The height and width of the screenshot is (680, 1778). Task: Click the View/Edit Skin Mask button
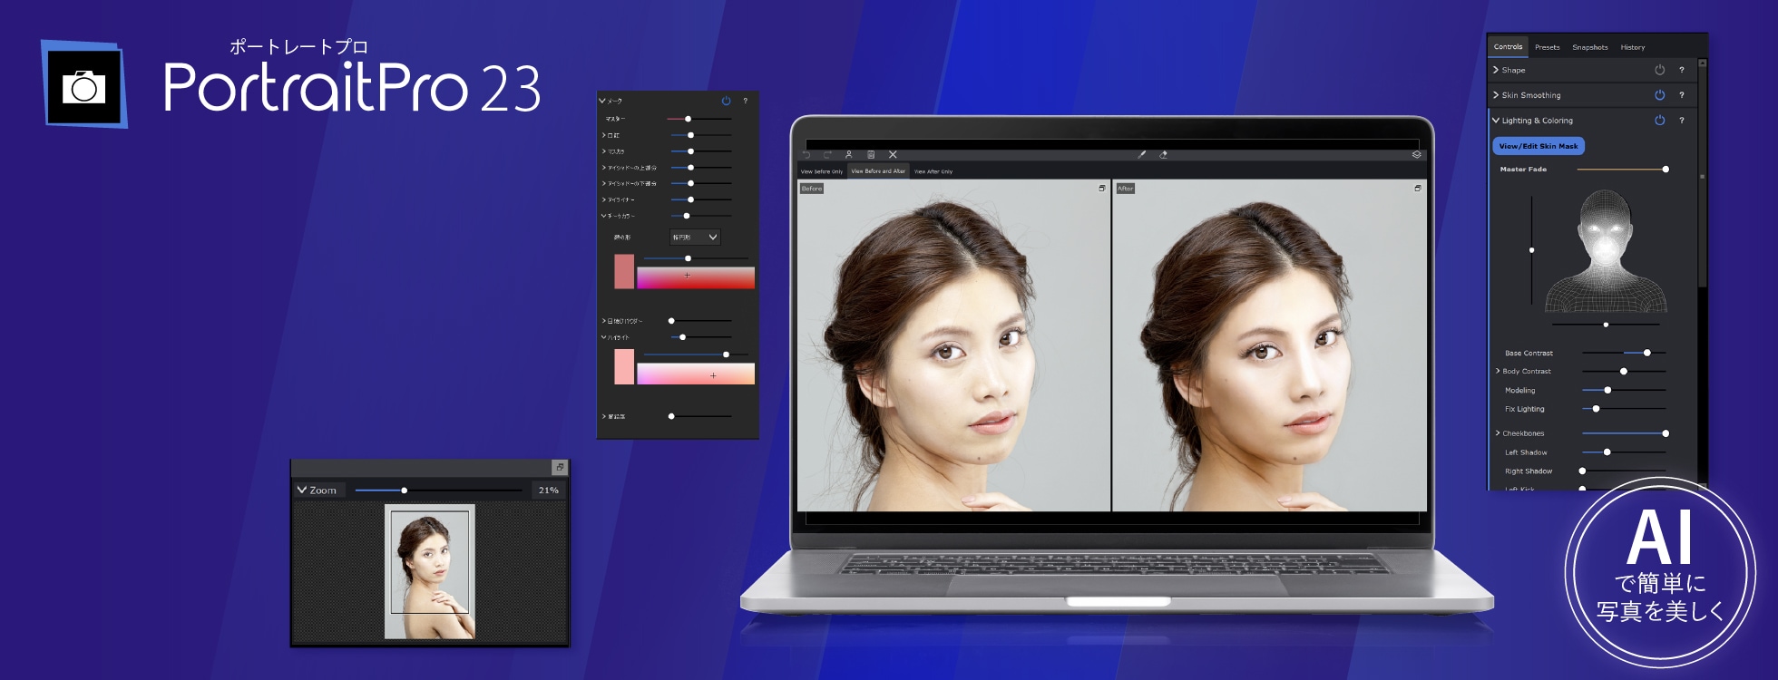point(1539,146)
